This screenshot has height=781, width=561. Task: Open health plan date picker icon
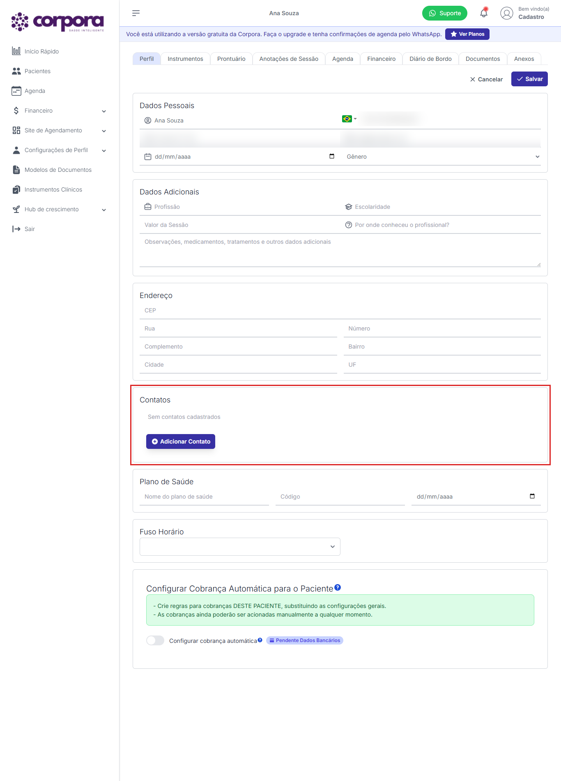coord(532,496)
